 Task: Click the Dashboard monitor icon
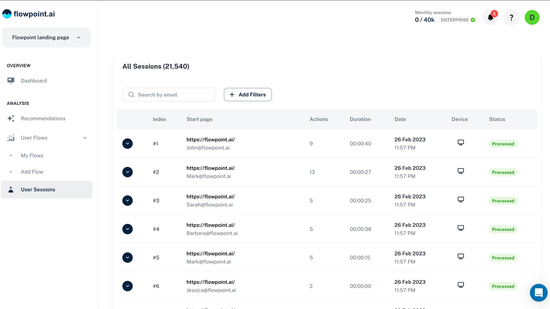point(11,80)
